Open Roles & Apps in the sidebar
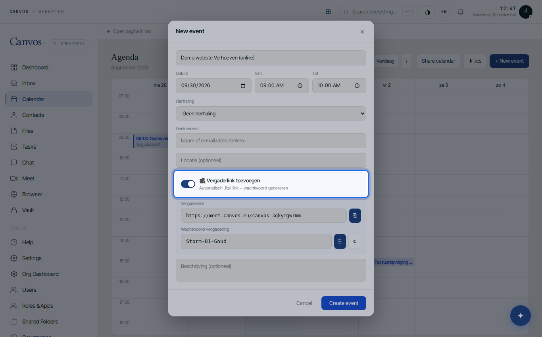 pos(49,306)
